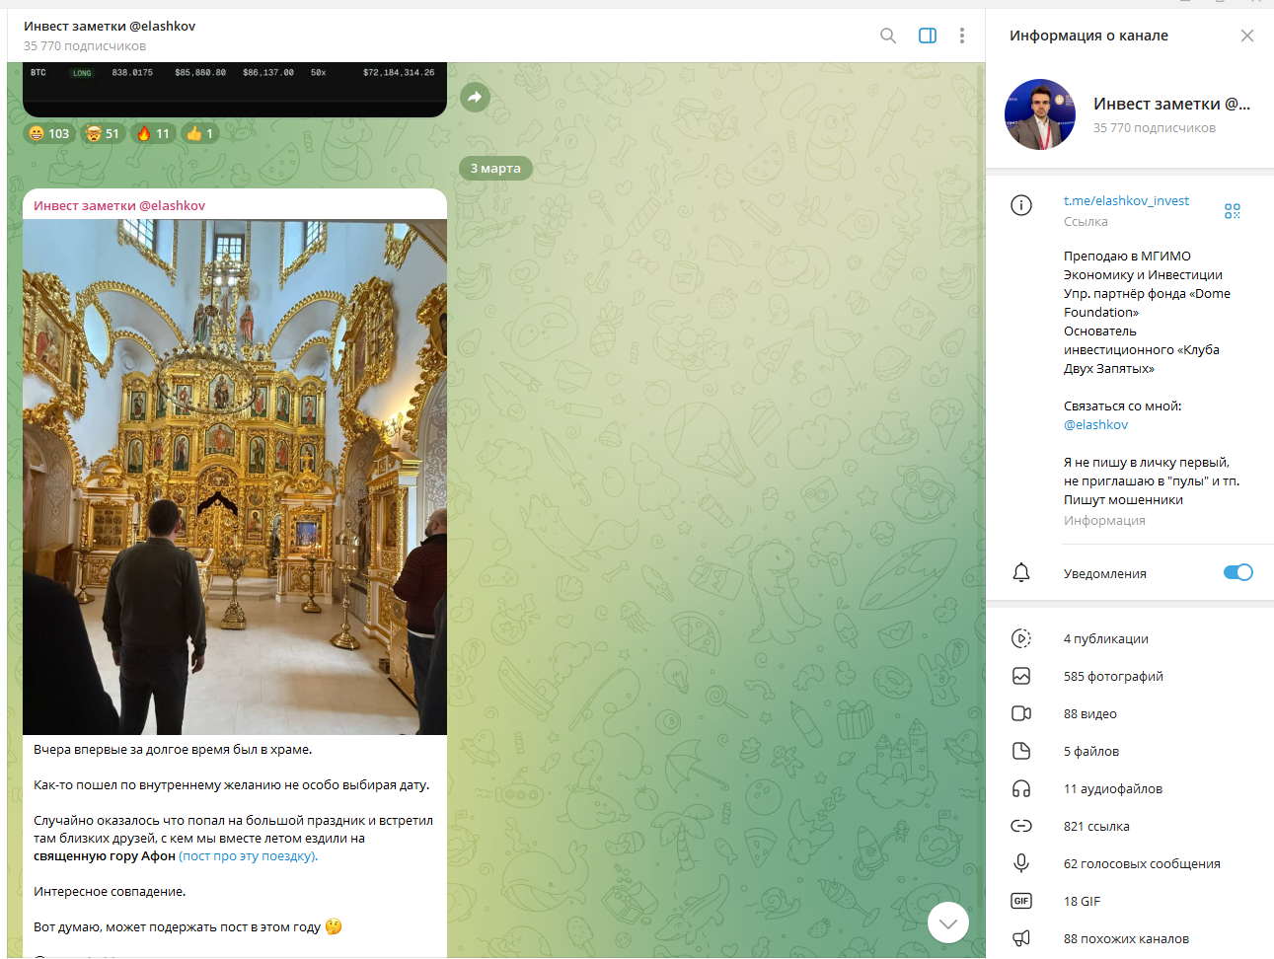Click the Уведомления label

pos(1105,573)
